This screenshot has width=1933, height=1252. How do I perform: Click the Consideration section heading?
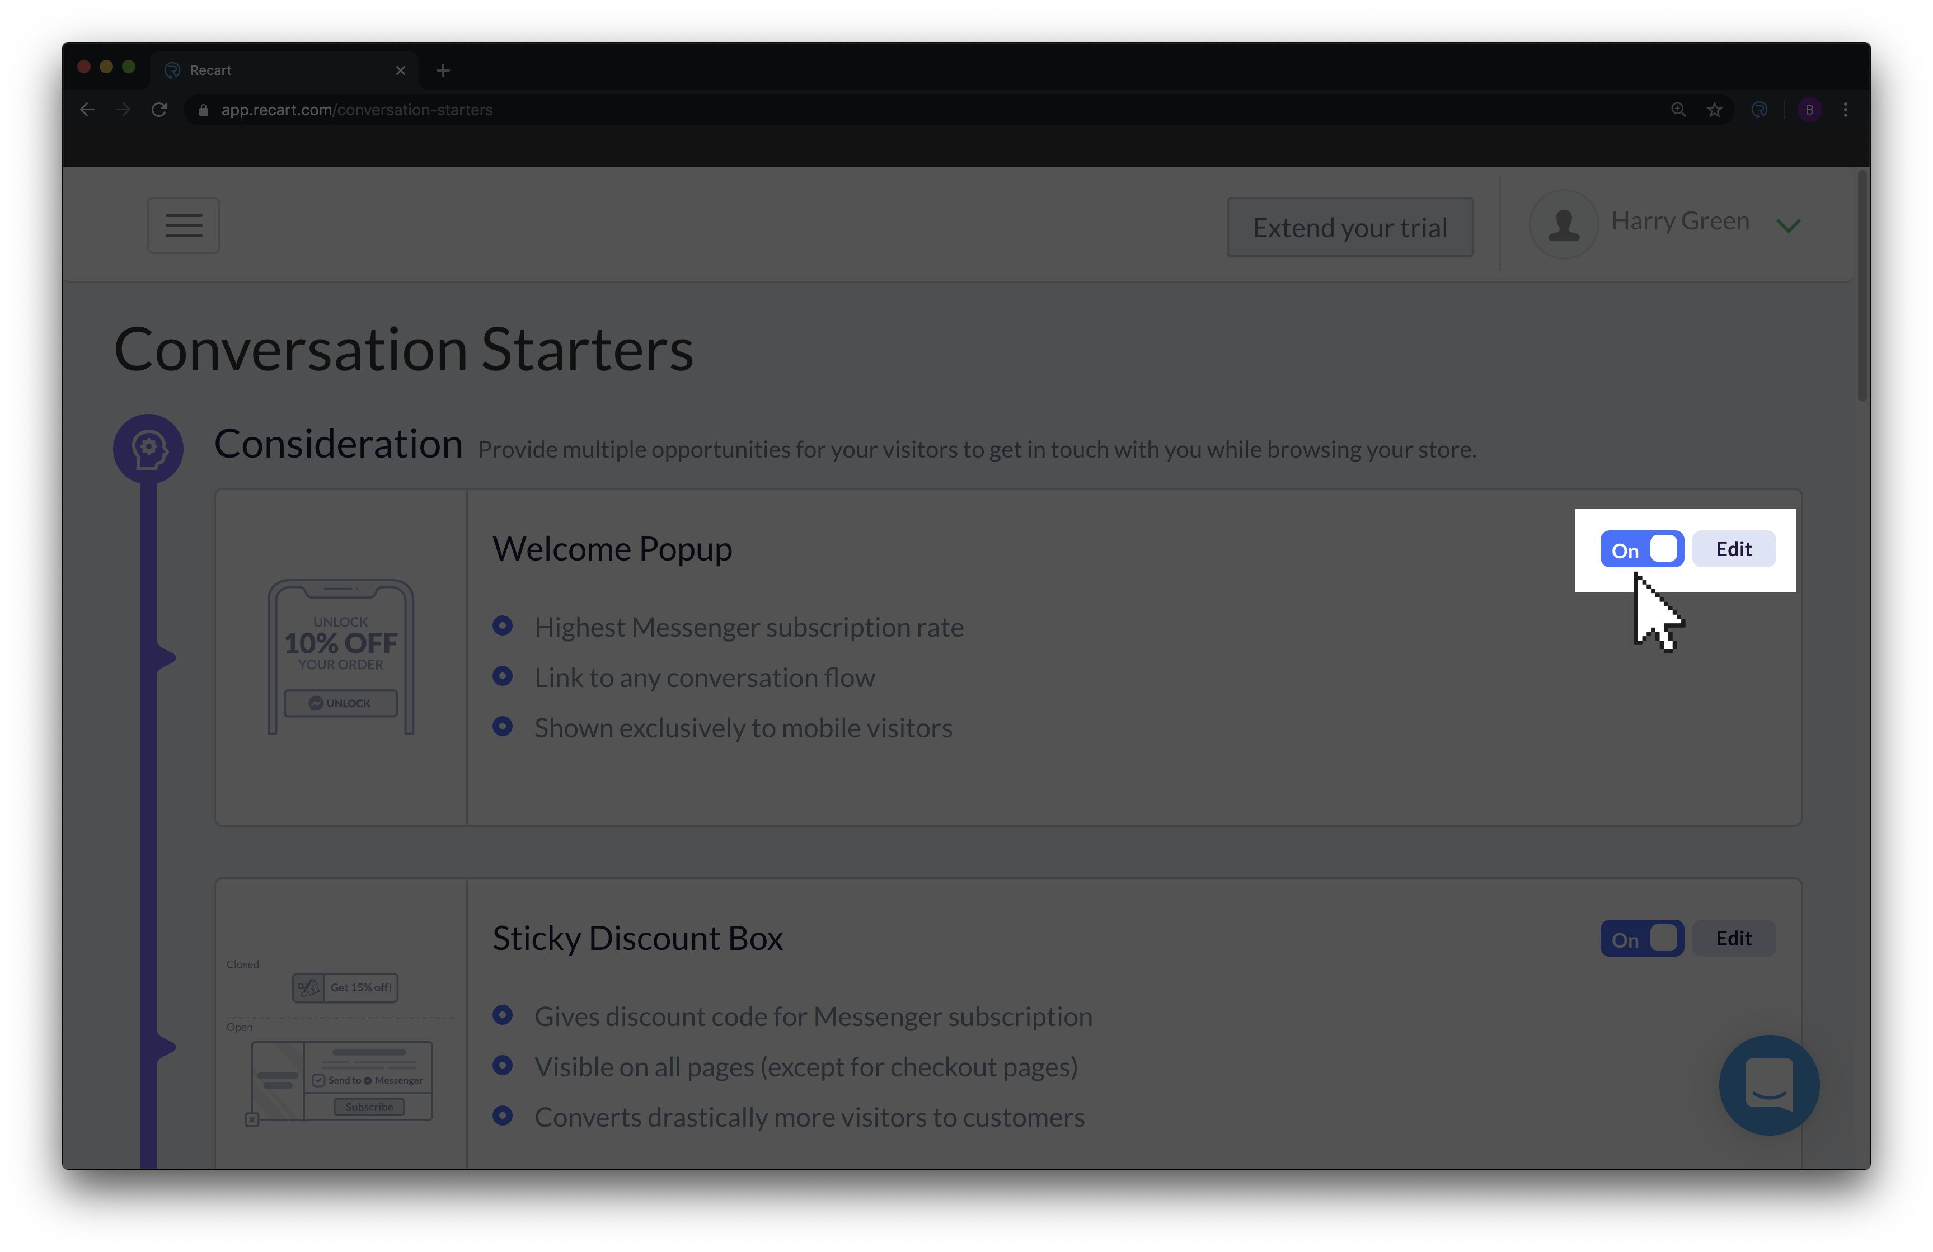[338, 444]
